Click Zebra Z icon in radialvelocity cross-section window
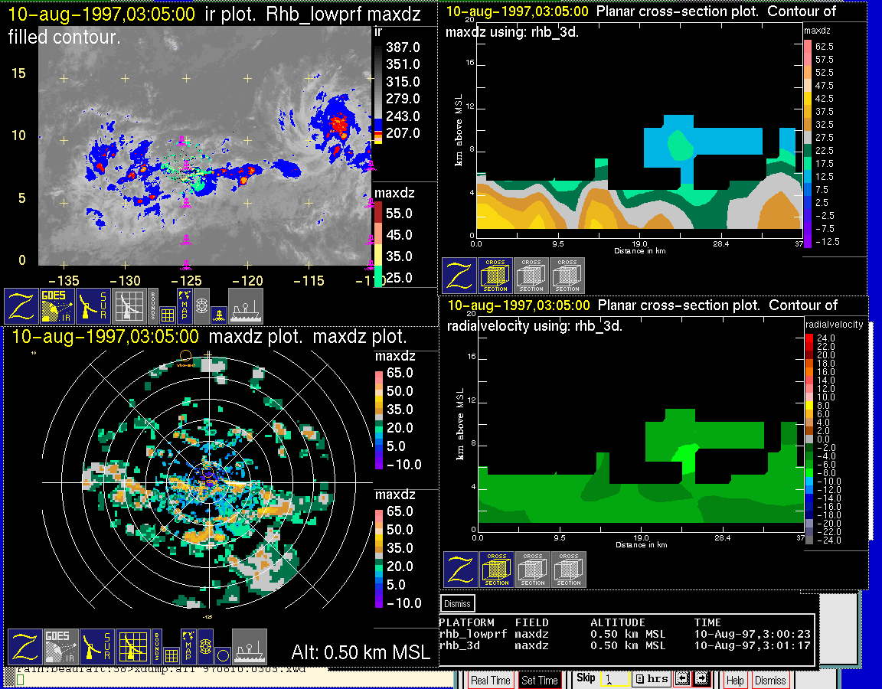Viewport: 882px width, 689px height. pos(461,570)
